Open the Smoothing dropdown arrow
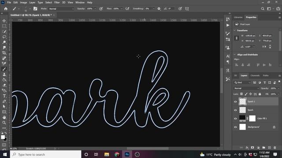This screenshot has width=282, height=158. [x=154, y=9]
